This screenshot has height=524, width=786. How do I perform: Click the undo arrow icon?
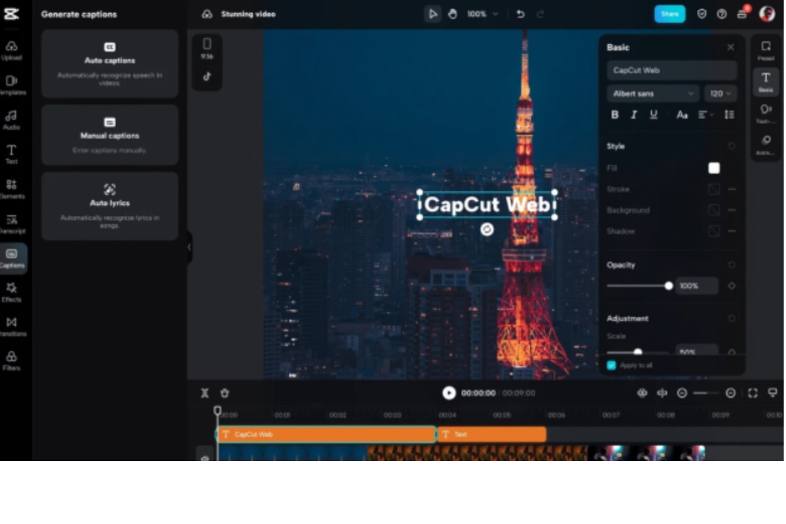pyautogui.click(x=521, y=14)
